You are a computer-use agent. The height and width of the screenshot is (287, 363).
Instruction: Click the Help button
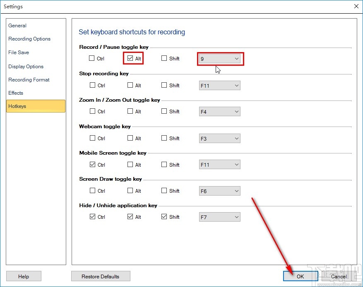click(x=24, y=276)
